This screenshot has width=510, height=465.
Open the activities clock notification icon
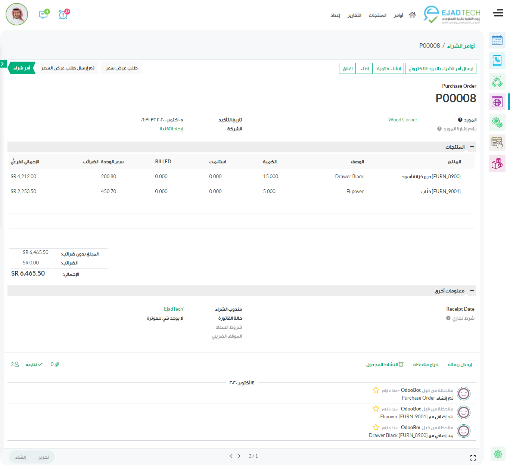(63, 15)
